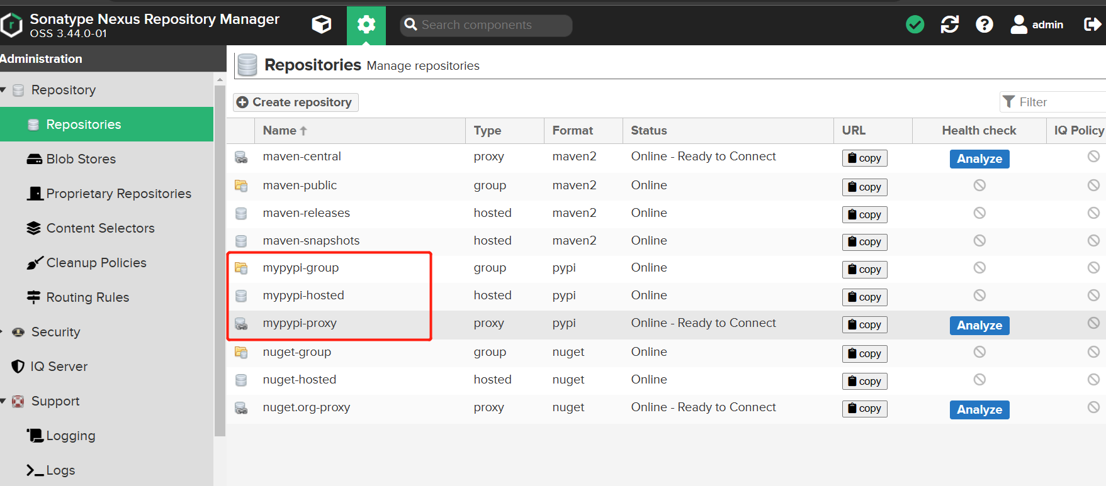This screenshot has height=486, width=1106.
Task: Click the green system status checkmark icon
Action: tap(915, 25)
